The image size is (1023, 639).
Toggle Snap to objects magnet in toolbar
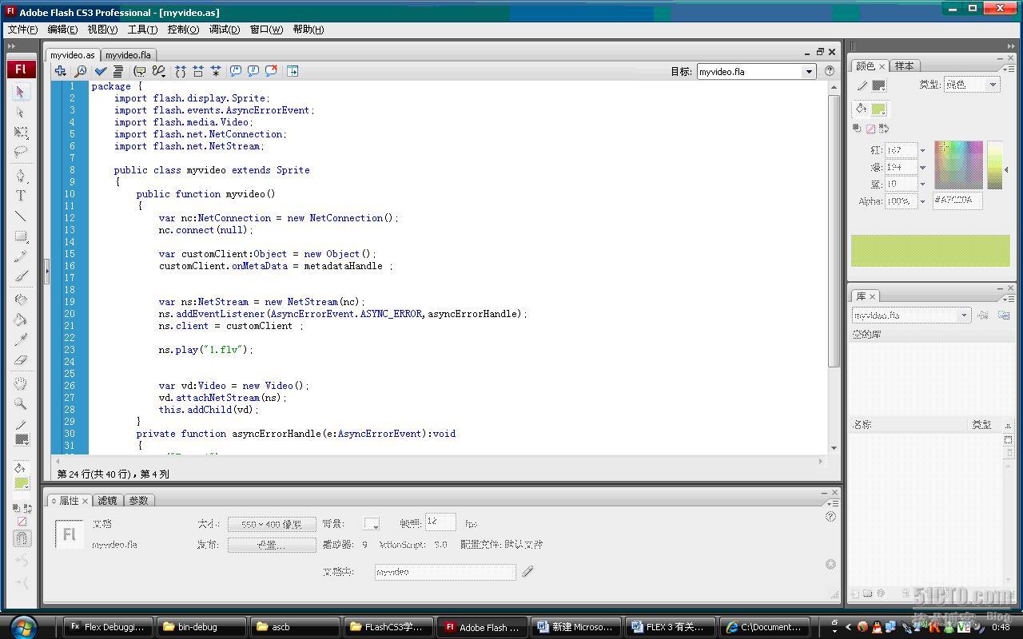point(22,538)
